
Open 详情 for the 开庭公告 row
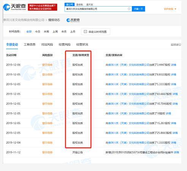176,152
